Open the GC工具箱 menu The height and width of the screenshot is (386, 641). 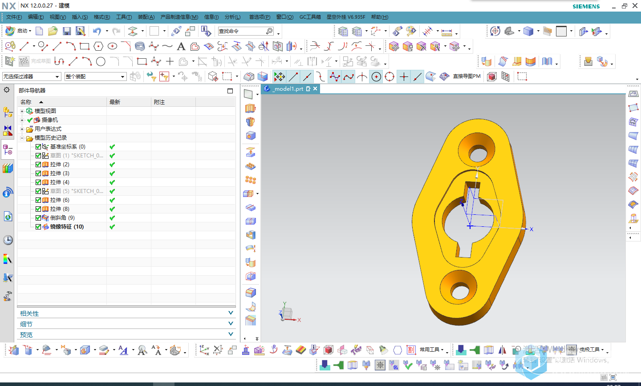click(x=310, y=17)
